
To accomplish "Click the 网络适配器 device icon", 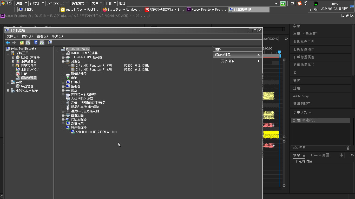I will (68, 119).
